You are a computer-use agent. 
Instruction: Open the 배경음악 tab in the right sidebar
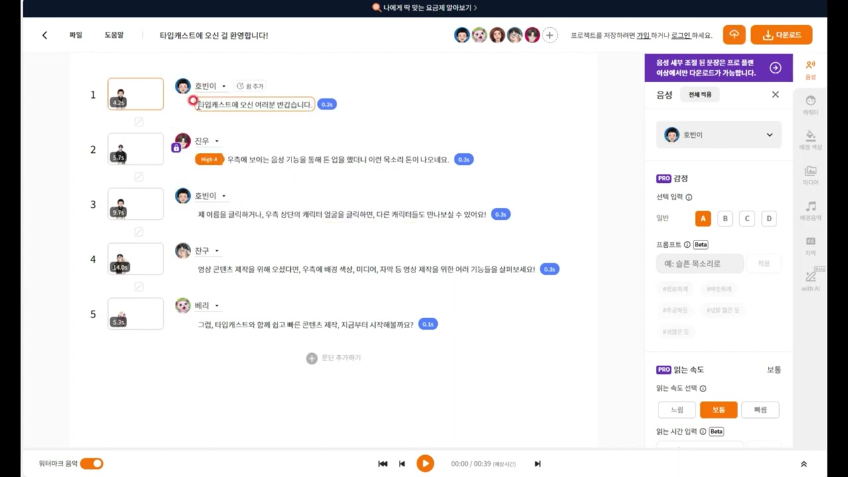[810, 211]
